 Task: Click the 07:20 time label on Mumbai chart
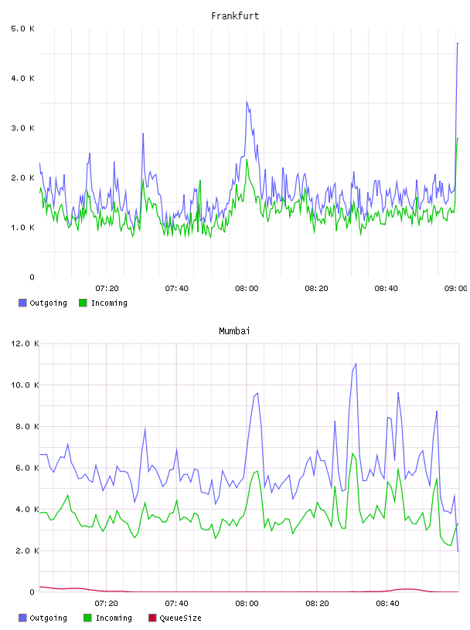tap(106, 604)
